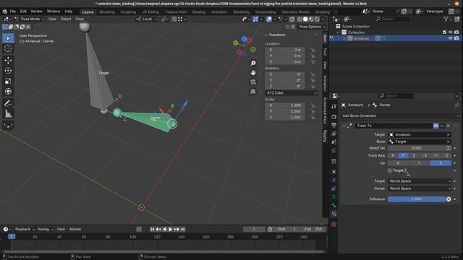This screenshot has height=260, width=463.
Task: Jump to the timeline start
Action: (x=152, y=229)
